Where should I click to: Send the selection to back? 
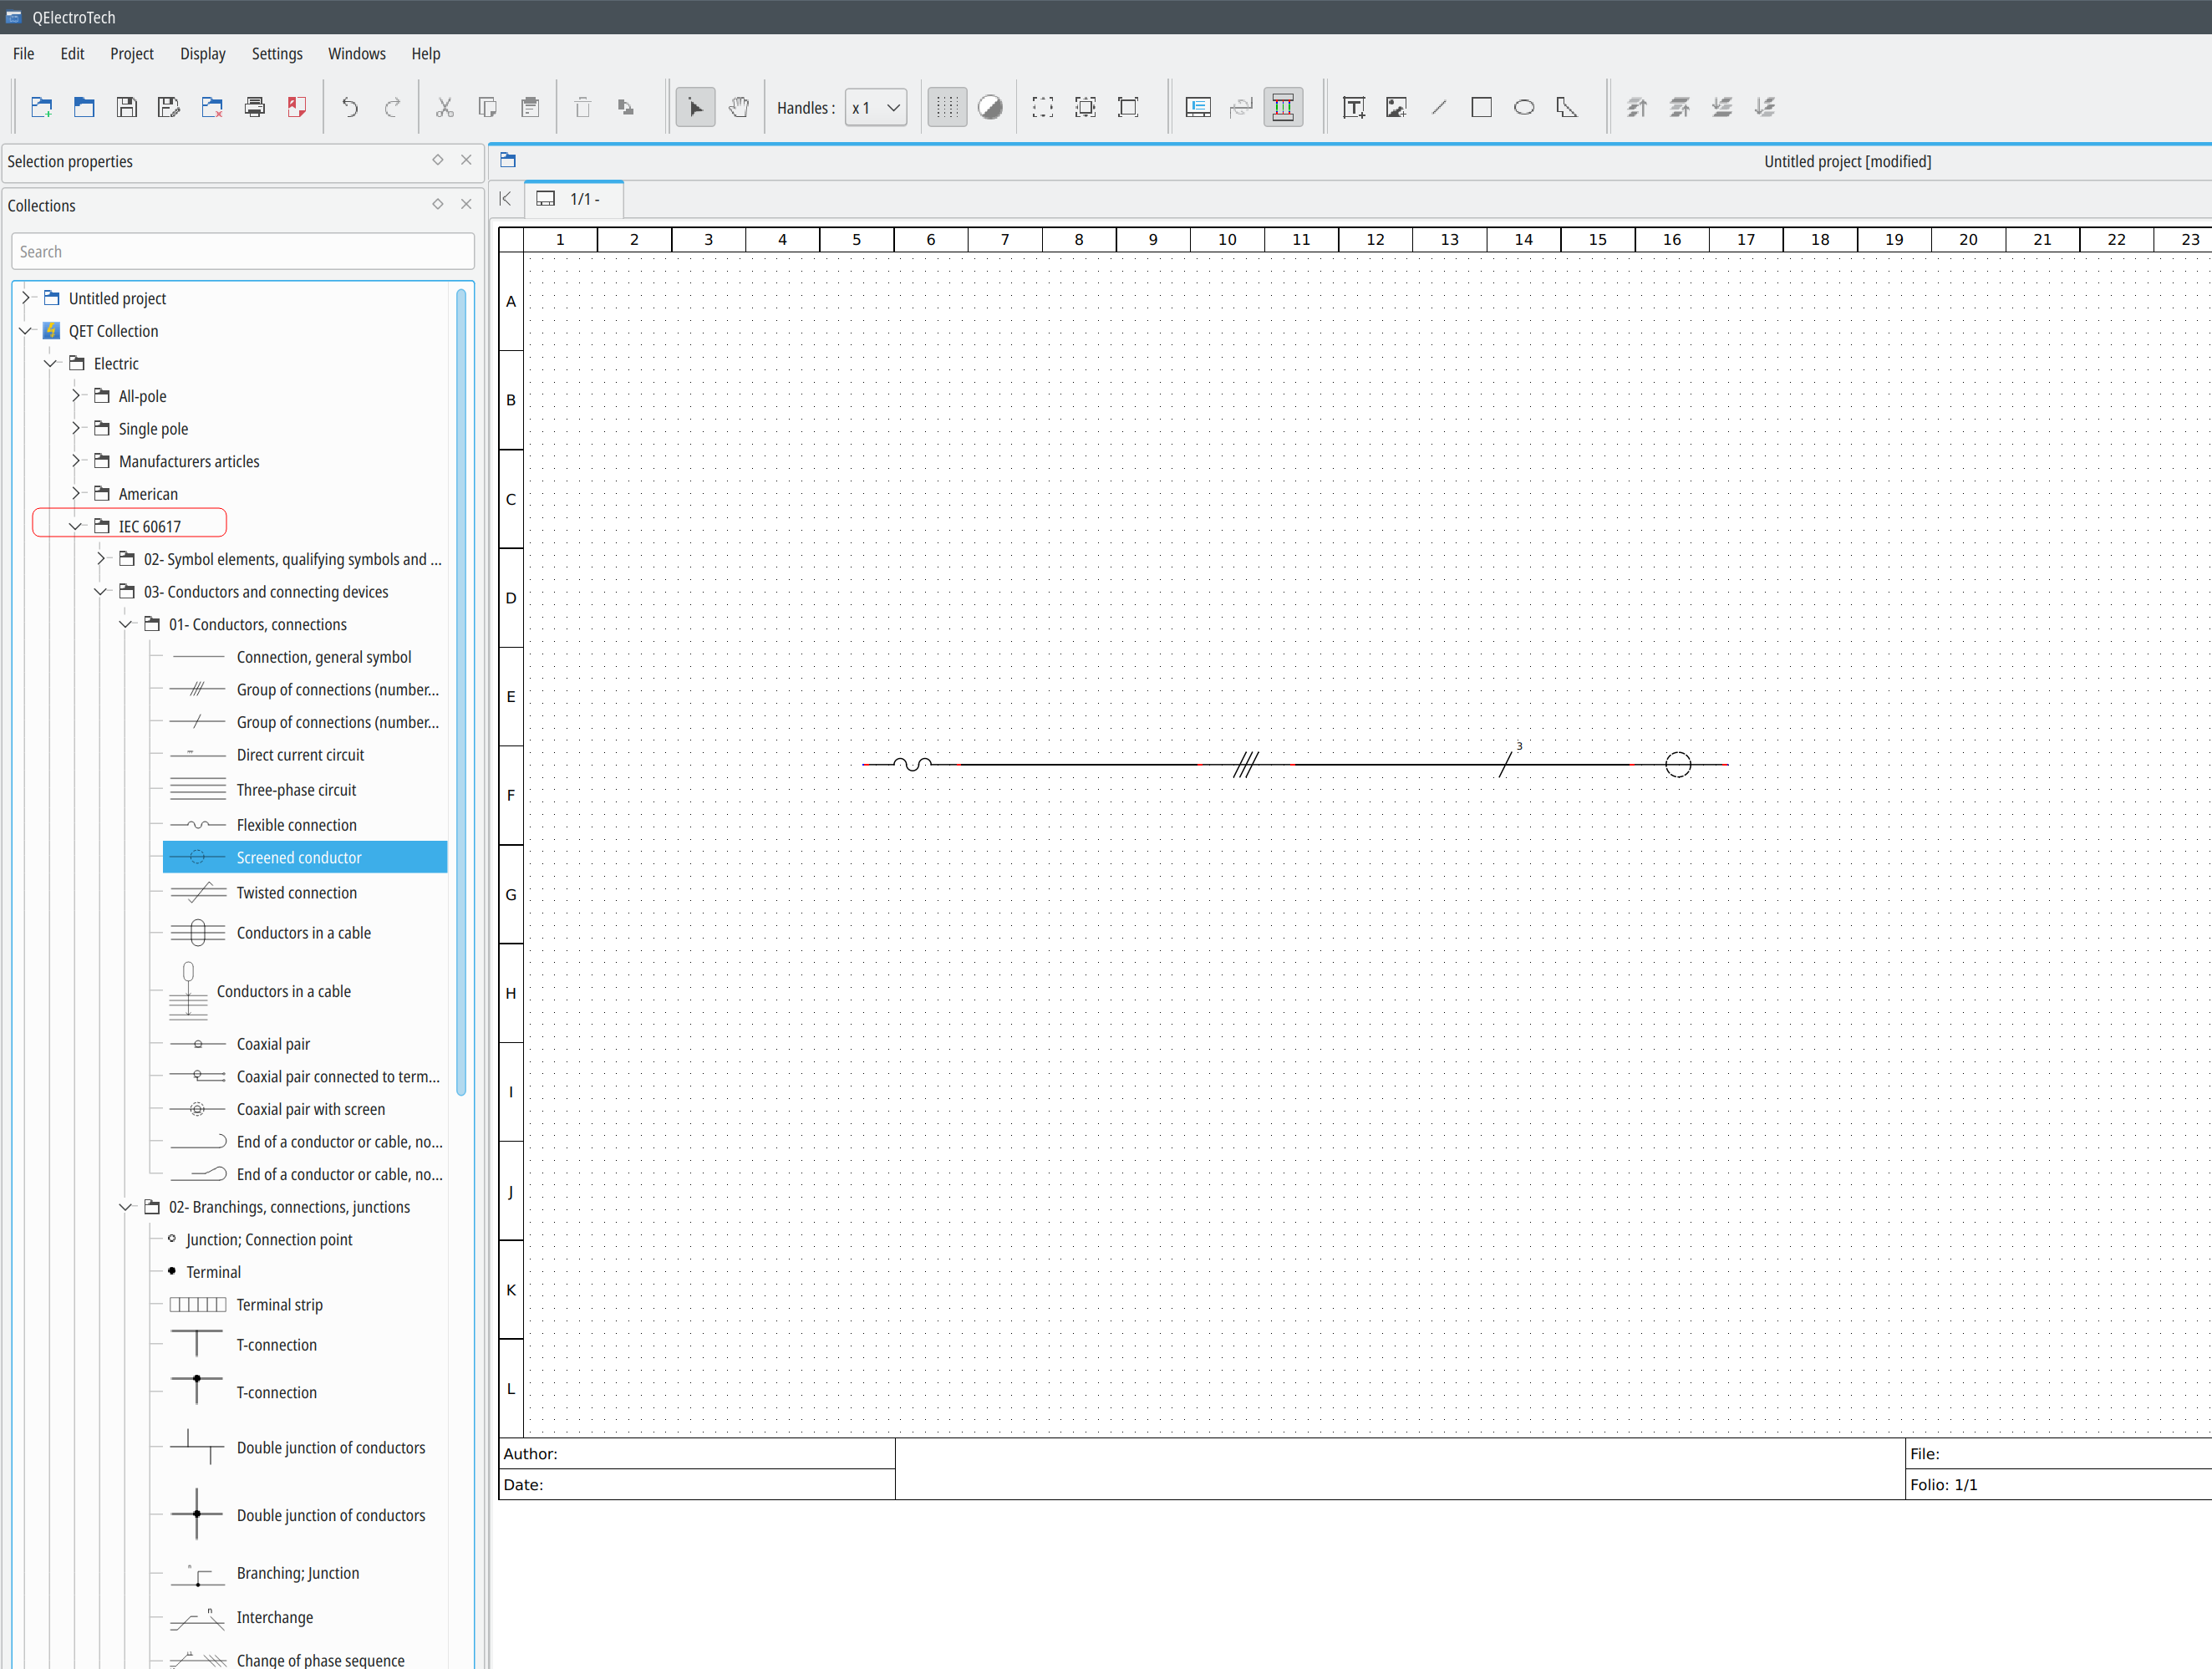click(x=1765, y=107)
